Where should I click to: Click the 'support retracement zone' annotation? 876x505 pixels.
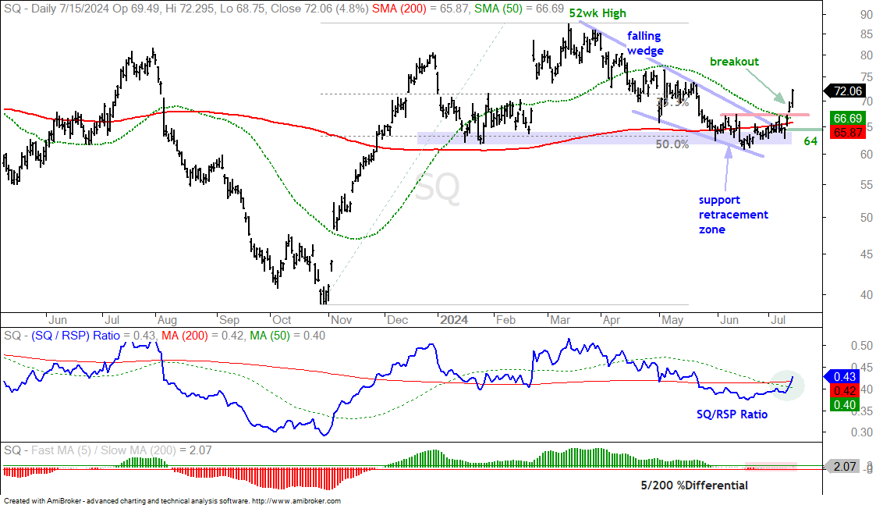point(733,215)
